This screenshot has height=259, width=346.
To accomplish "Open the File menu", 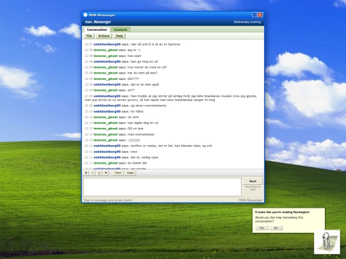I will click(89, 36).
